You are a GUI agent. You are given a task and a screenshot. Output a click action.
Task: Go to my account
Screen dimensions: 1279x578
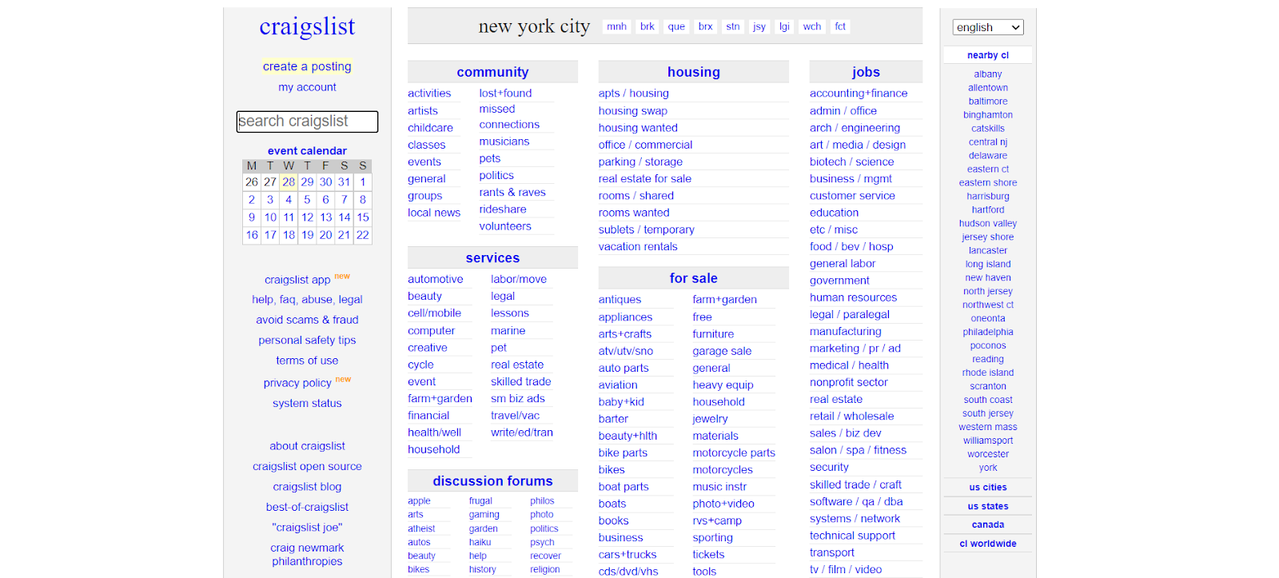[x=307, y=87]
